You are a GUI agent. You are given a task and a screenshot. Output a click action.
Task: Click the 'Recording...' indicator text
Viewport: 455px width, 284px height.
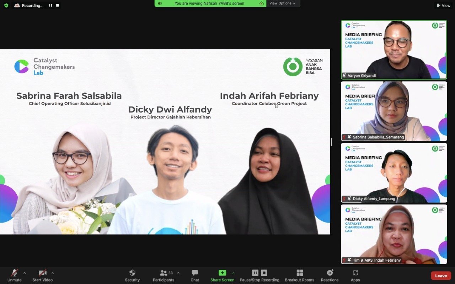[x=33, y=5]
